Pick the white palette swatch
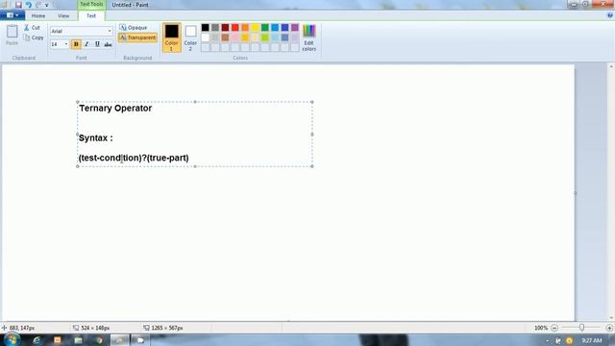 pos(205,37)
